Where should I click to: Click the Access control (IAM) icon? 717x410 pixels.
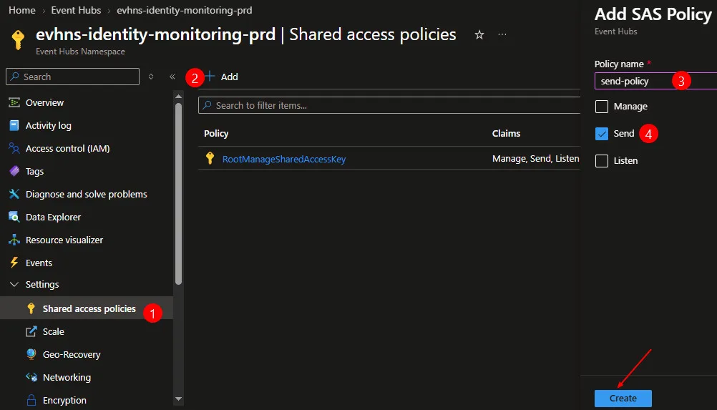14,148
